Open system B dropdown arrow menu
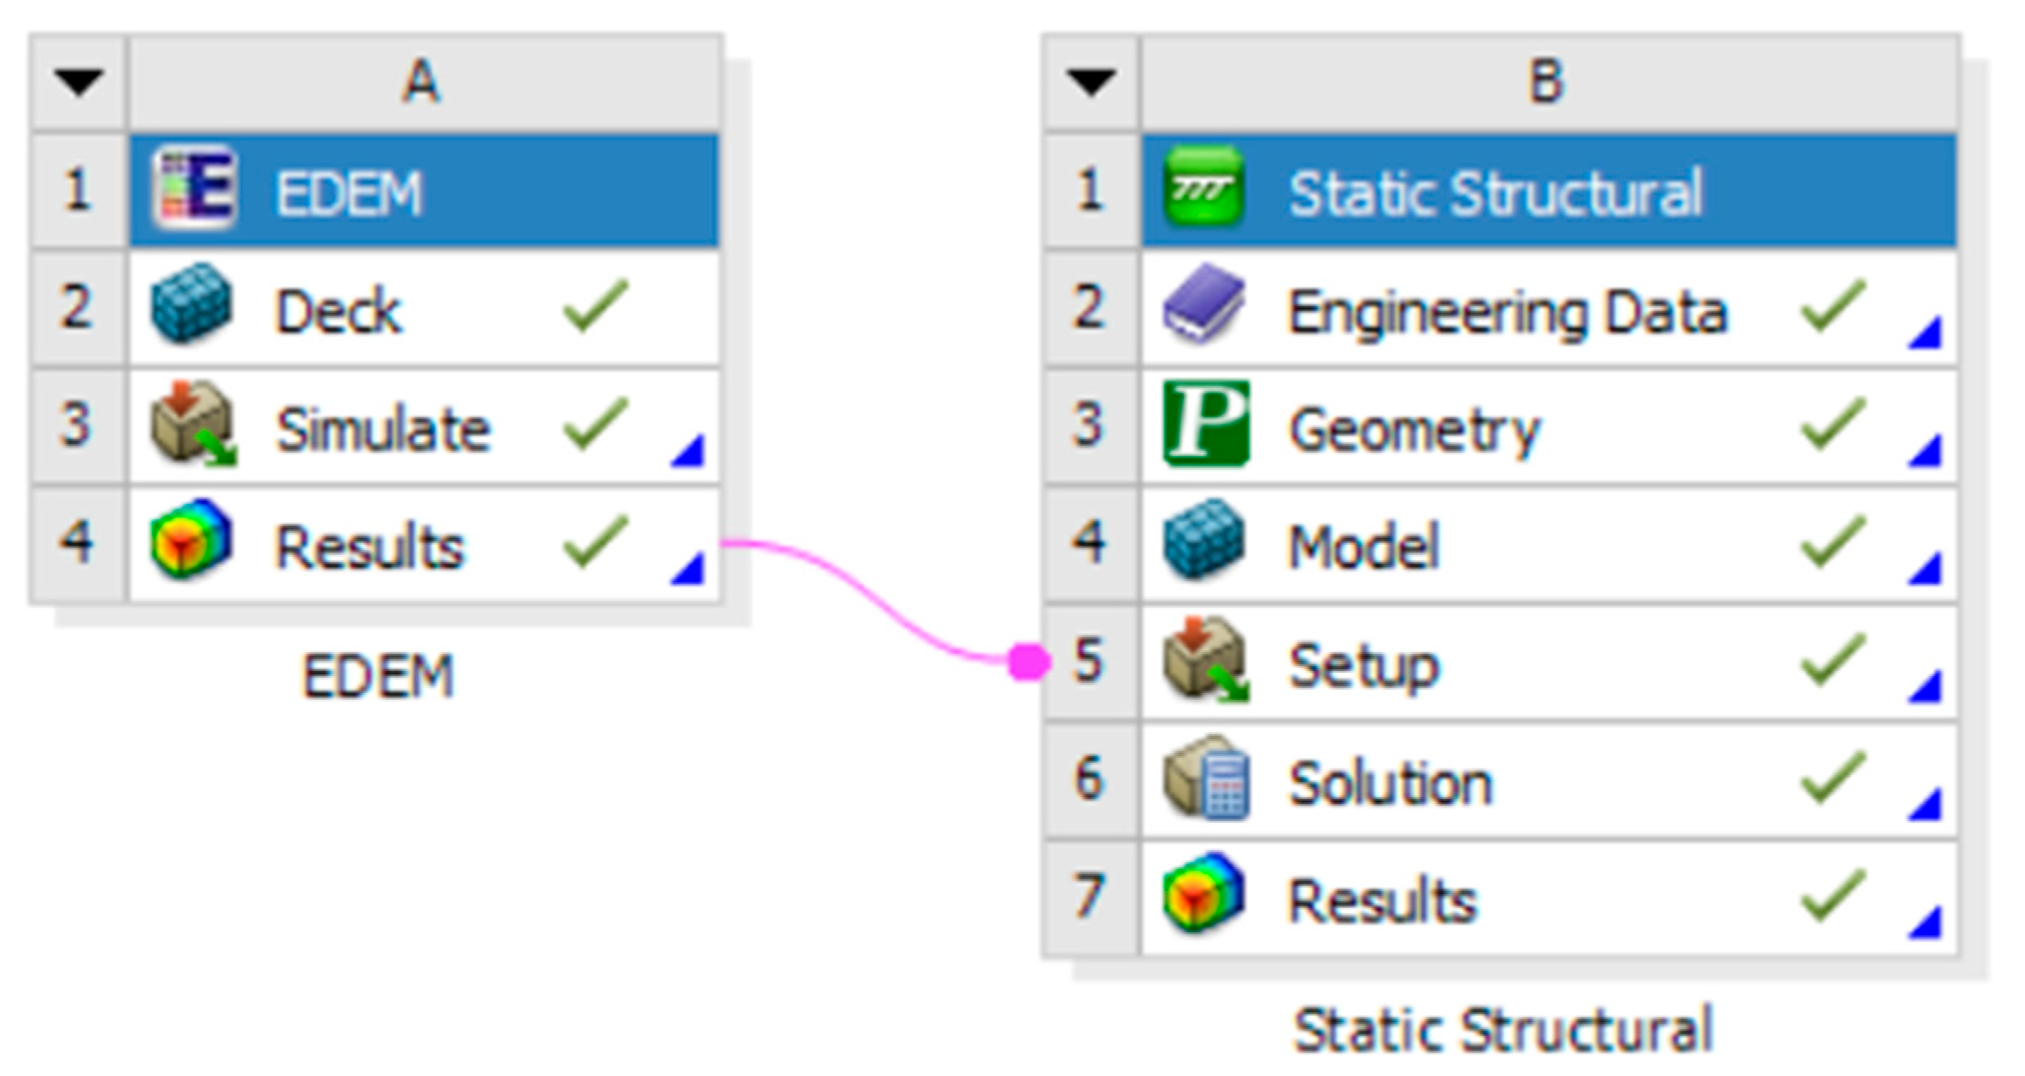The width and height of the screenshot is (2025, 1076). [x=1091, y=82]
